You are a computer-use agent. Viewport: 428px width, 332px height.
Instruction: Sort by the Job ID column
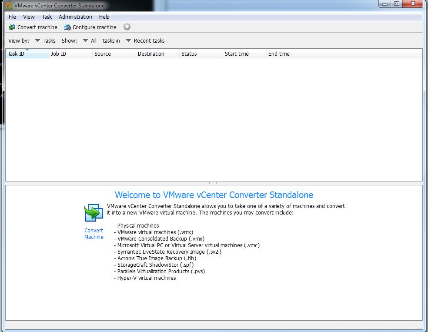tap(71, 54)
